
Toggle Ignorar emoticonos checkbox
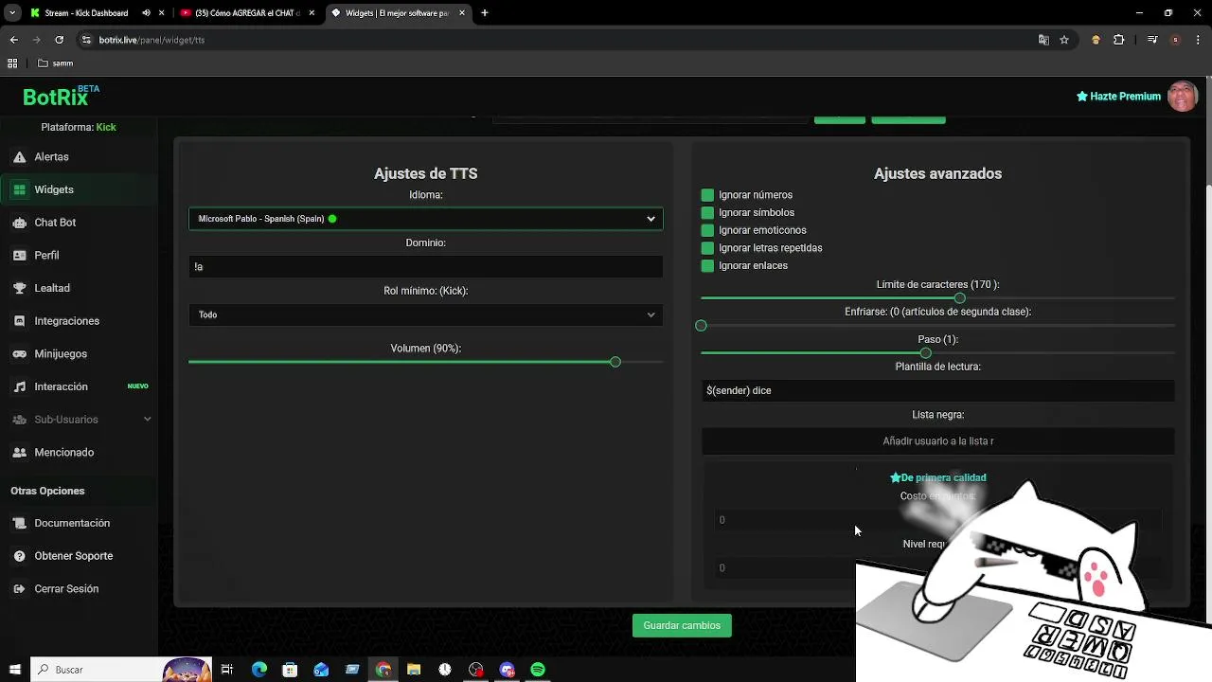[707, 230]
